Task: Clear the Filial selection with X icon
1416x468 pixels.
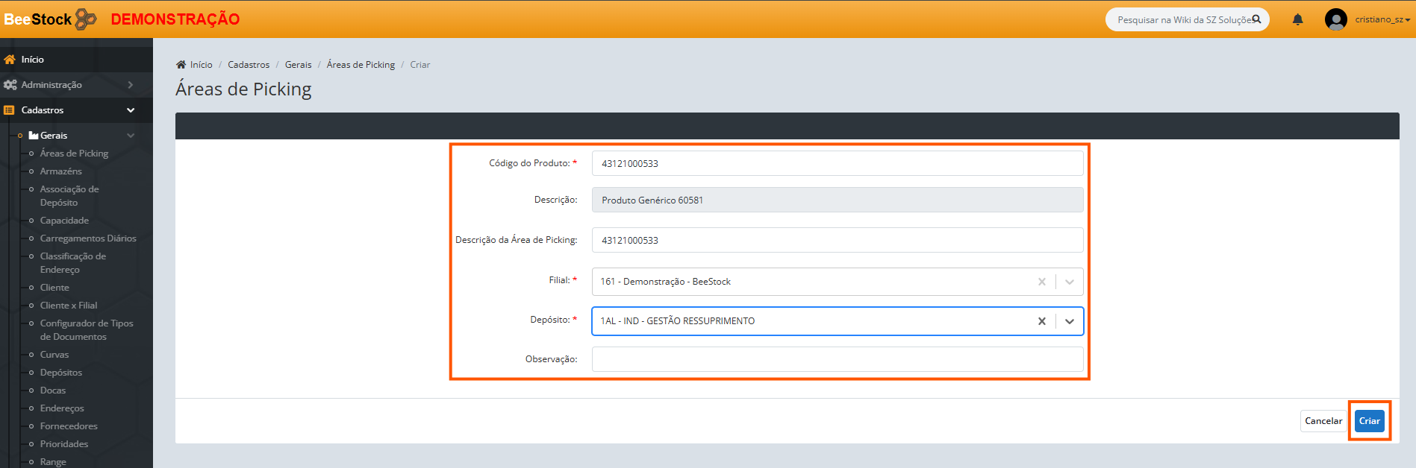Action: point(1041,282)
